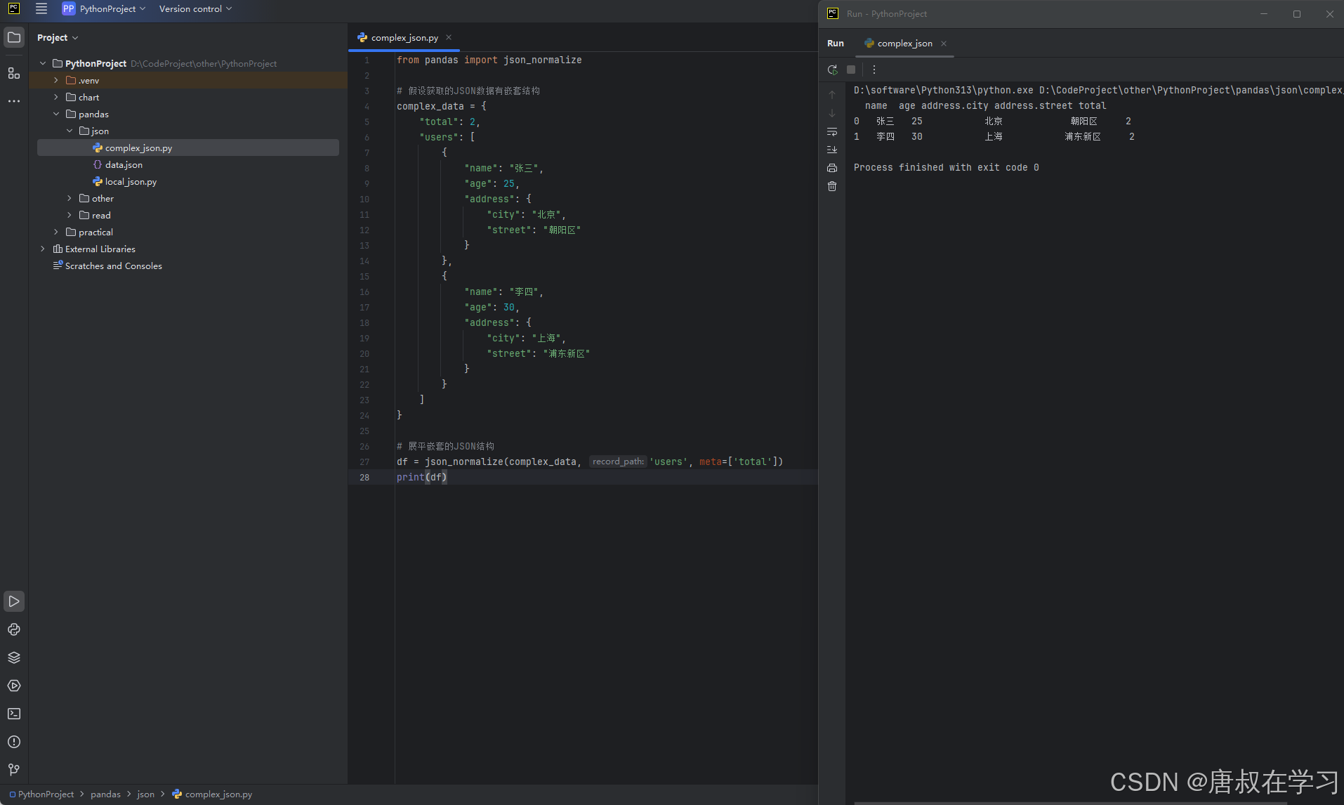Click the Stop process button
Viewport: 1344px width, 805px height.
pos(851,70)
